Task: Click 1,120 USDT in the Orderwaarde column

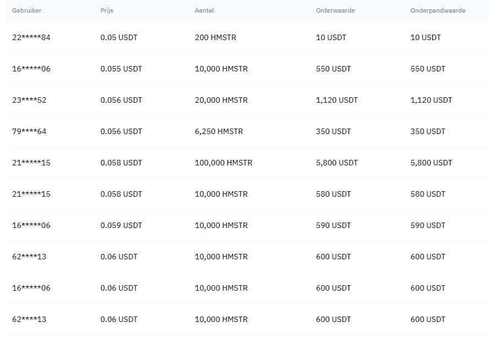Action: click(336, 100)
